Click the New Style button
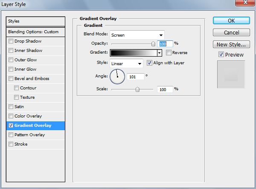256x189 pixels. (231, 44)
